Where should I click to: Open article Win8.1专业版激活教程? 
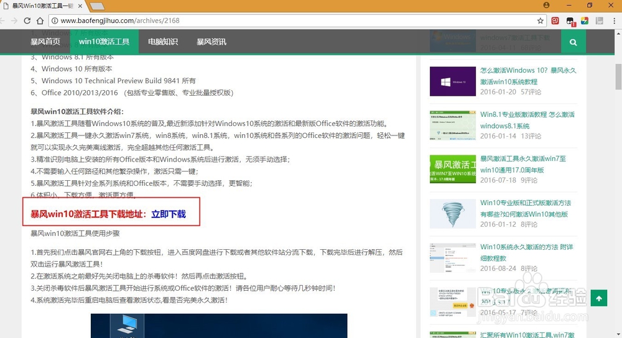tap(527, 120)
